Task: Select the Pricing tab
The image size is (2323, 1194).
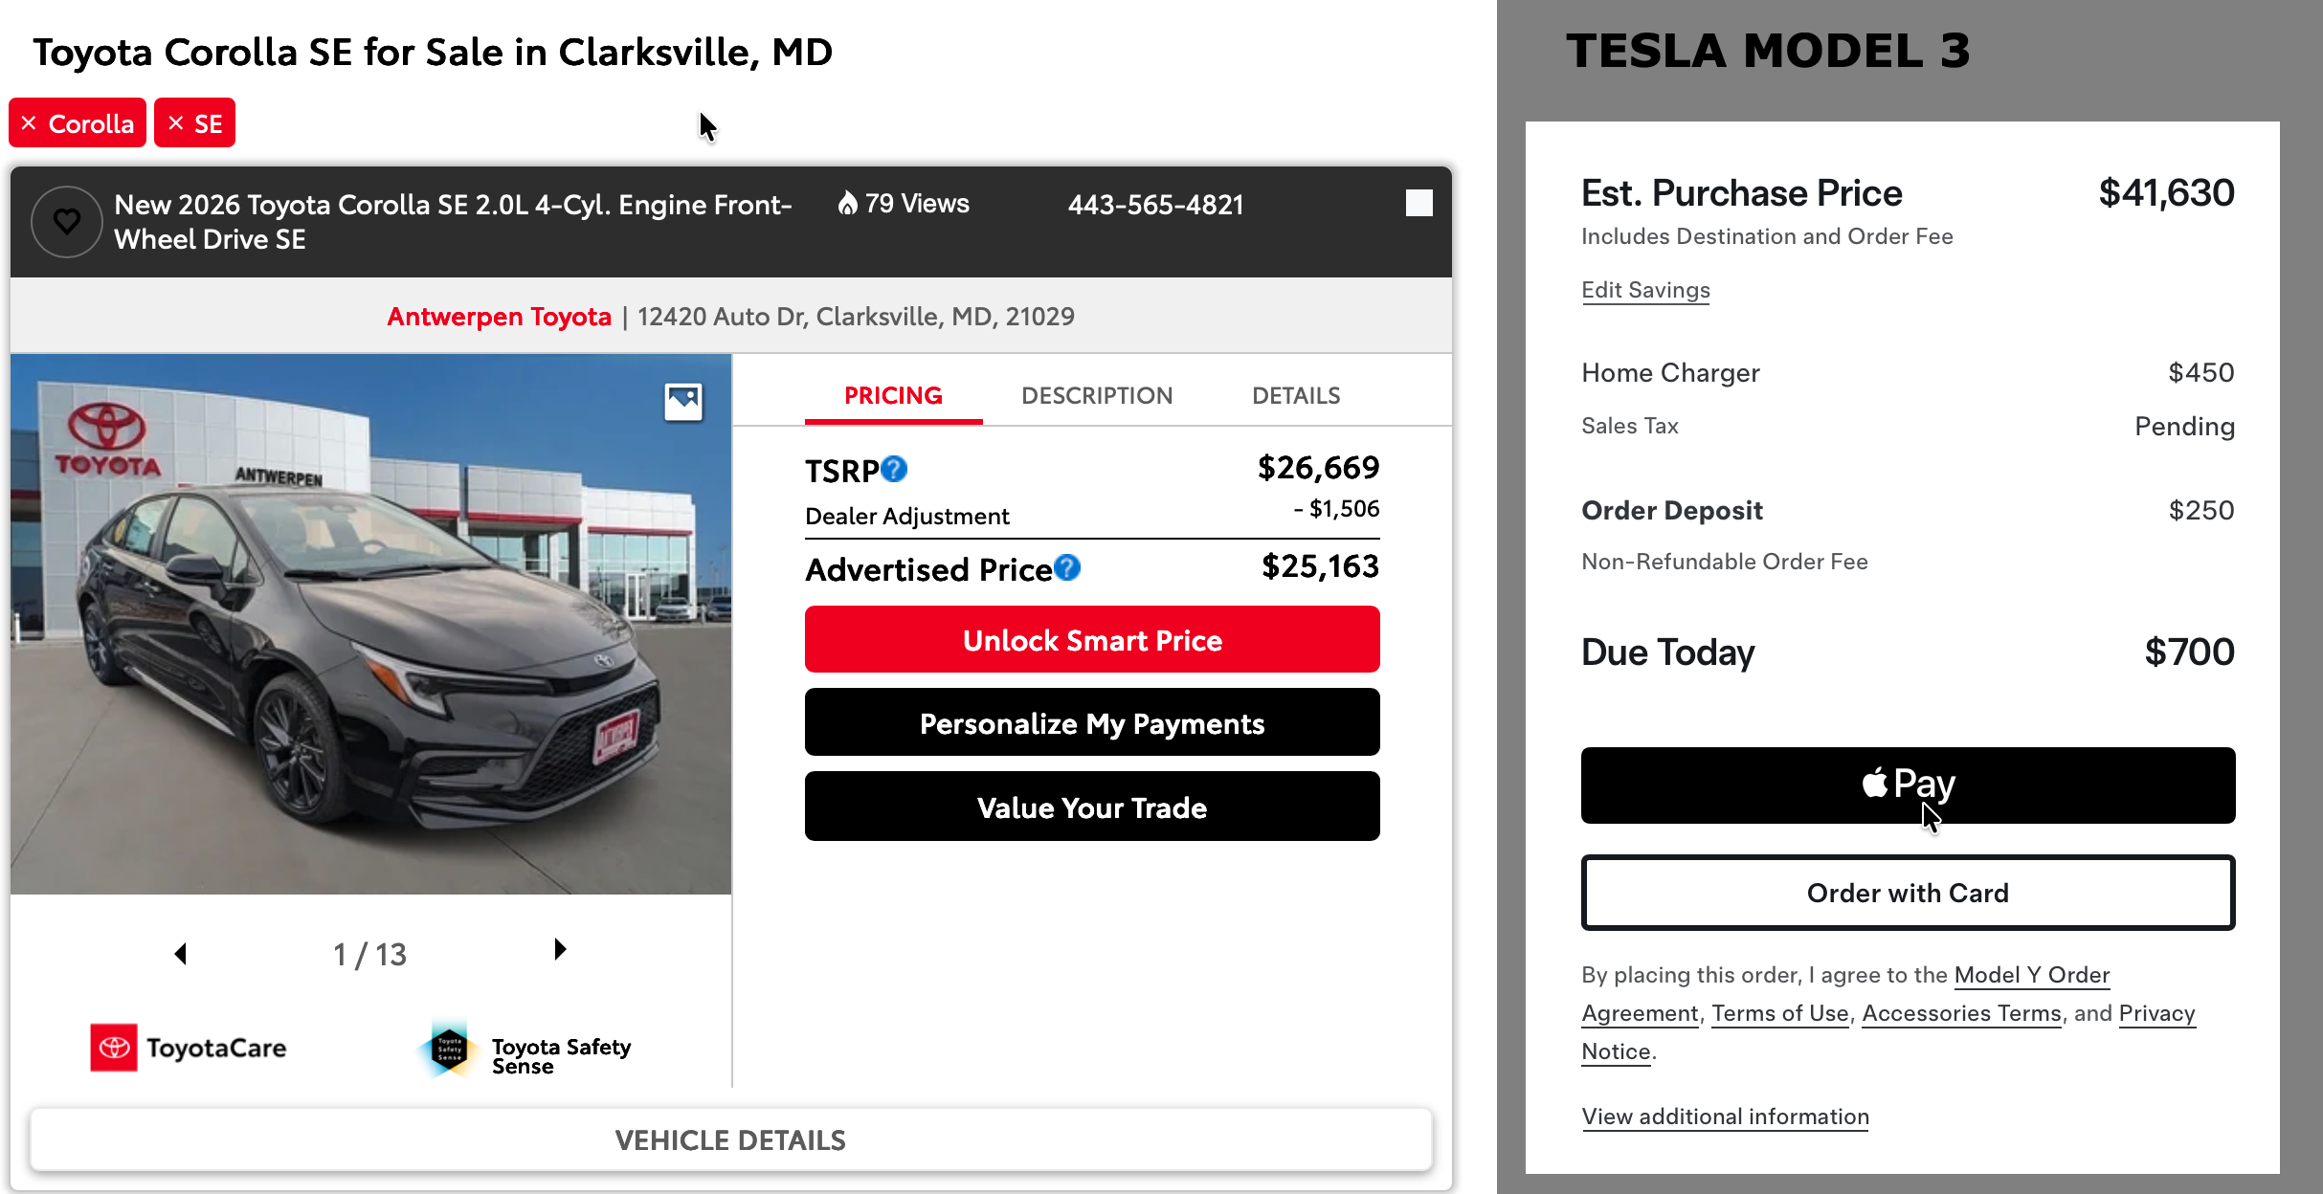Action: pos(893,395)
